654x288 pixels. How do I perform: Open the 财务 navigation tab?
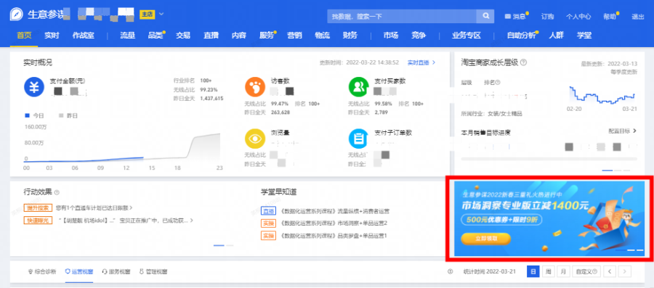(x=350, y=36)
